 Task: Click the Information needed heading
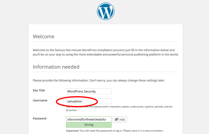point(56,67)
